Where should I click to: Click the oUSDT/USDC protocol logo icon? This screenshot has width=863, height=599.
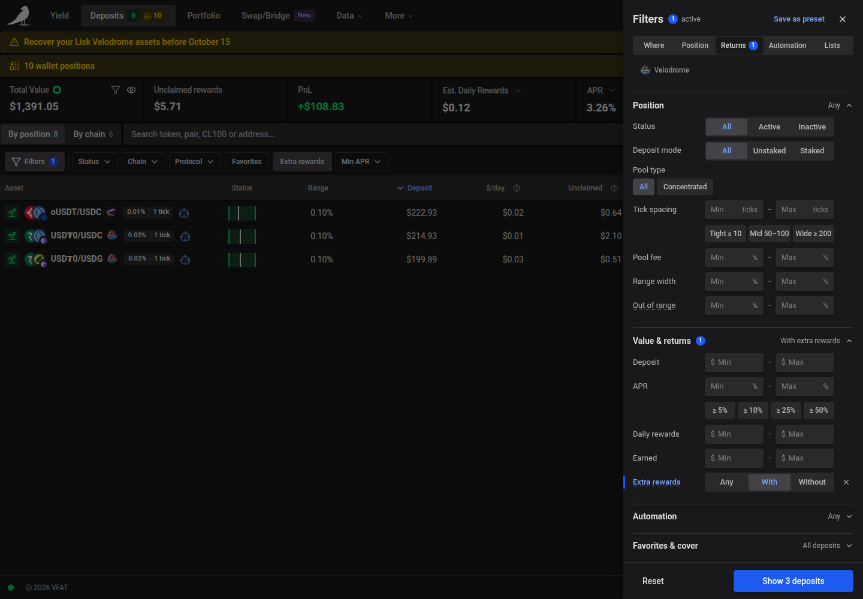[111, 212]
